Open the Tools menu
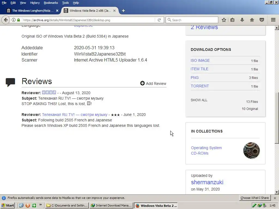 click(65, 3)
